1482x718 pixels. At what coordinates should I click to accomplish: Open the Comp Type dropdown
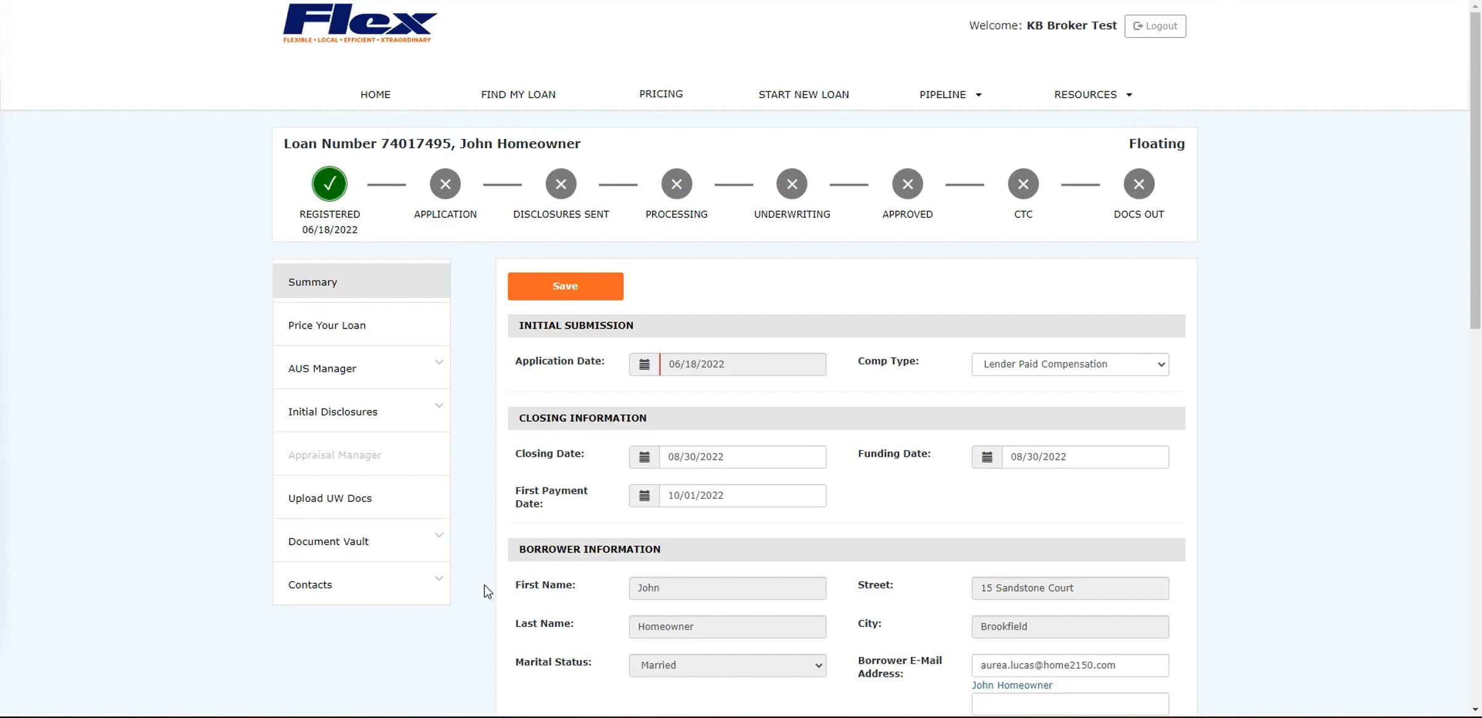(1070, 364)
